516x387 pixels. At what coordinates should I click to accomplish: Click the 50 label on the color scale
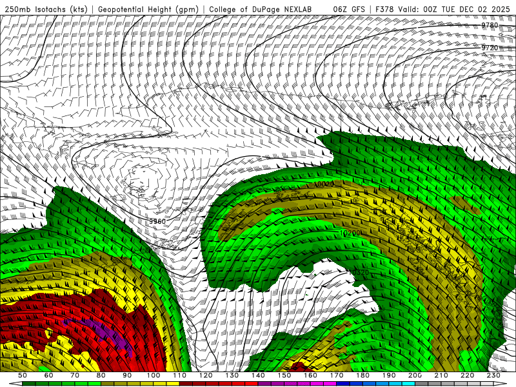(x=23, y=375)
